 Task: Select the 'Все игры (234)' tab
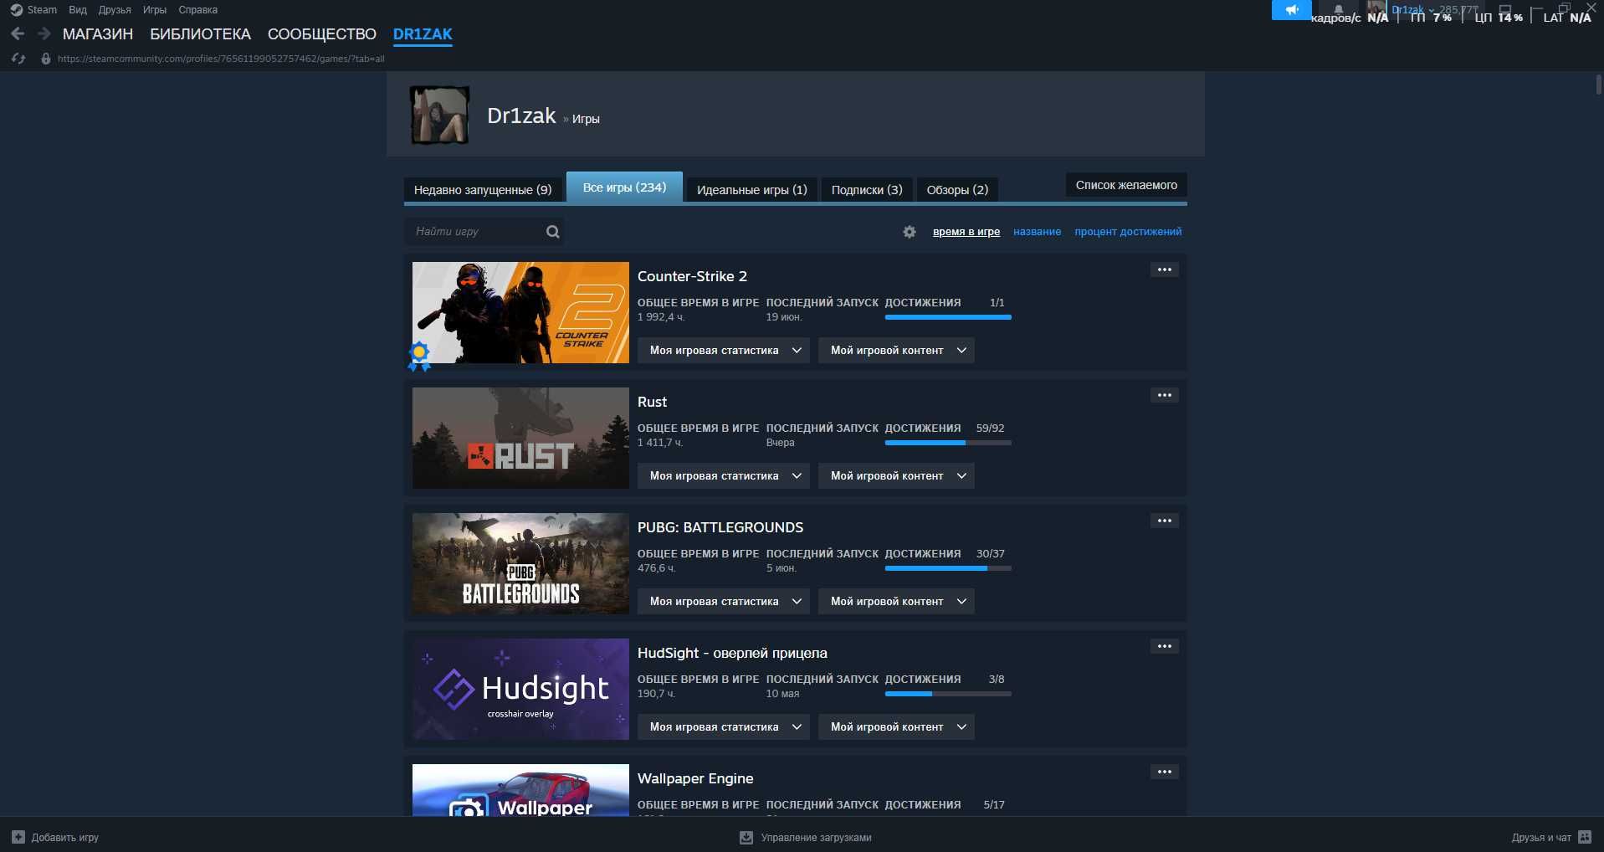coord(625,187)
